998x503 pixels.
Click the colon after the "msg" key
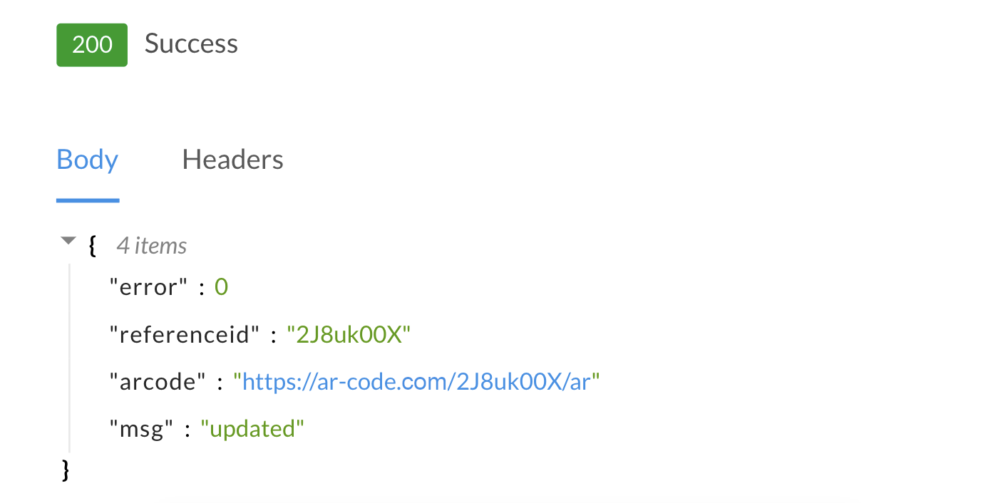pos(187,430)
